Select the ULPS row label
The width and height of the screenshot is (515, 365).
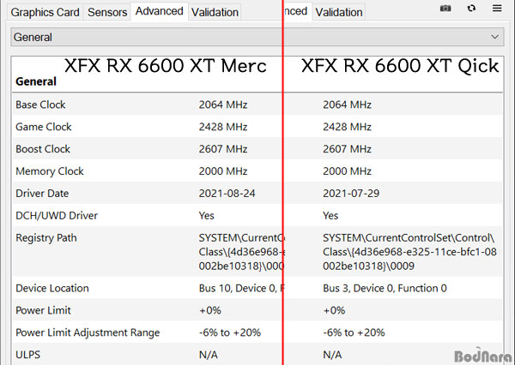click(x=28, y=355)
